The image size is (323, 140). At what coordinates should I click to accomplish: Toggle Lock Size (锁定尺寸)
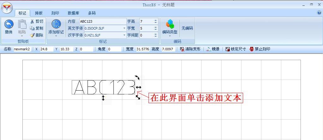[x=236, y=49]
